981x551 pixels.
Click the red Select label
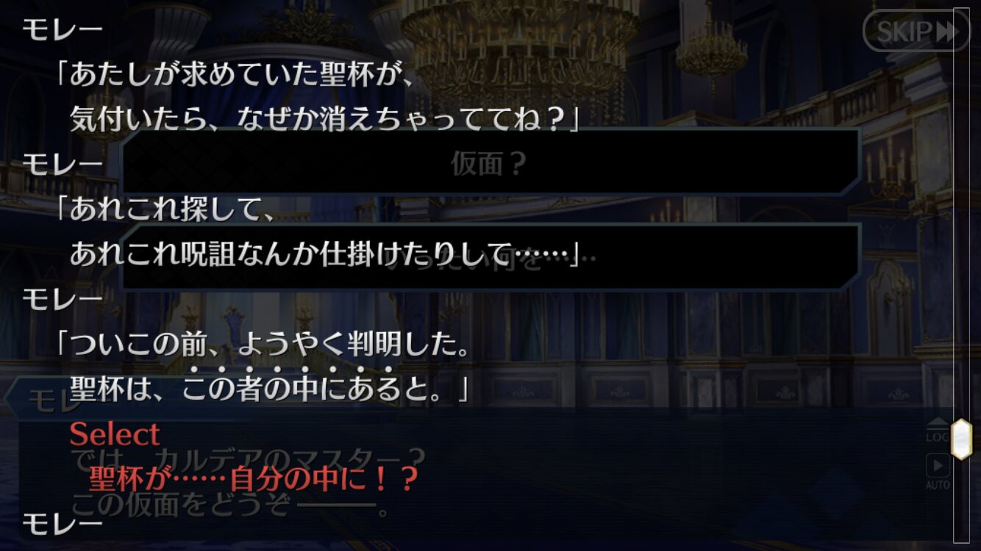click(115, 434)
